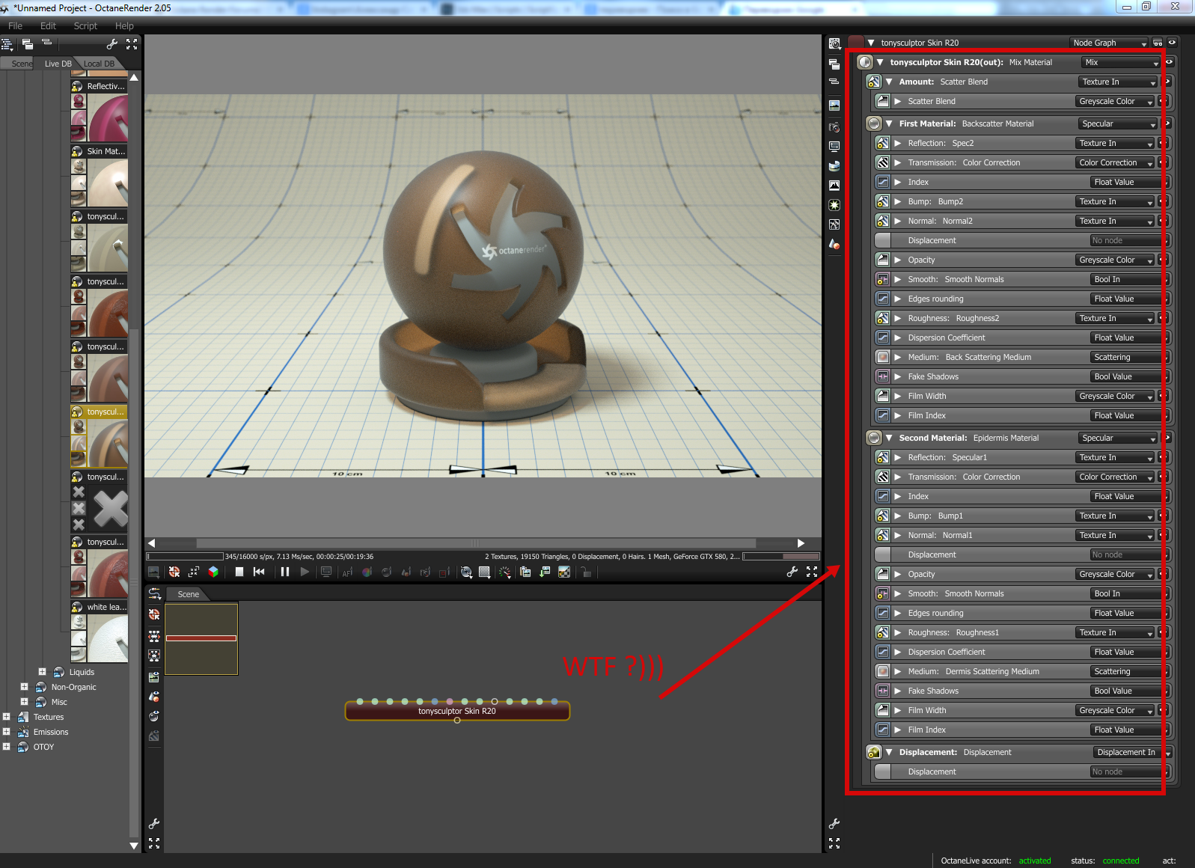The width and height of the screenshot is (1195, 868).
Task: Click the colored cube icon in render toolbar
Action: point(213,572)
